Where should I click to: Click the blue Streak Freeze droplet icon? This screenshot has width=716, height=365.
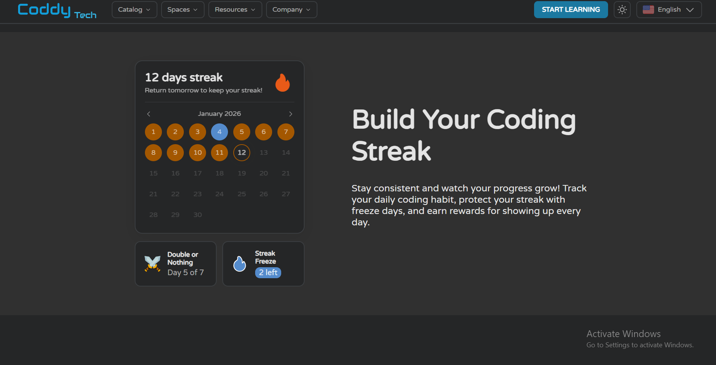[240, 263]
